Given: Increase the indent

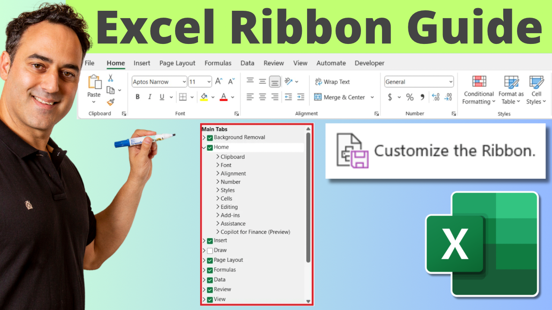Looking at the screenshot, I should coord(301,97).
